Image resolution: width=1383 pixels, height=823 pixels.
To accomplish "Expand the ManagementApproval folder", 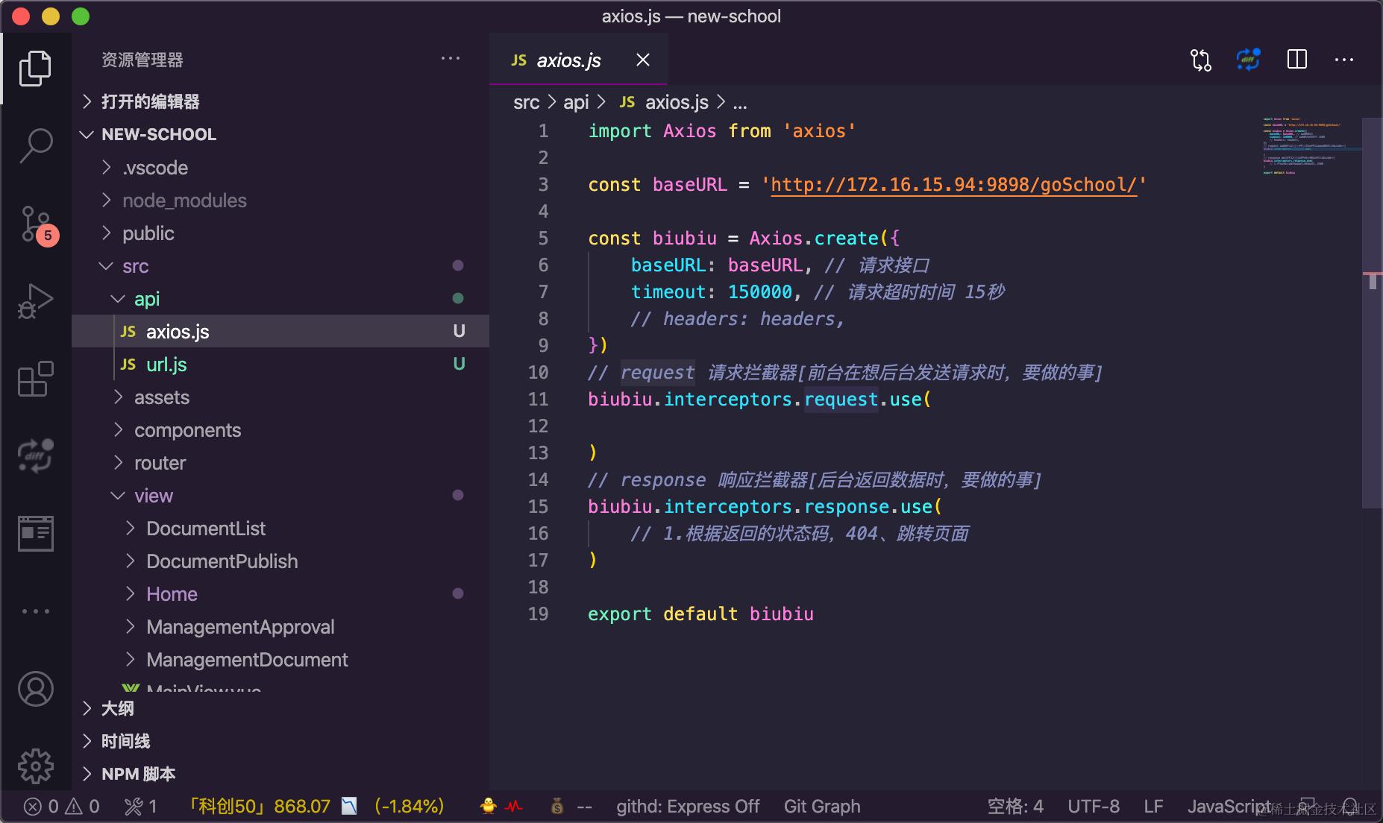I will click(280, 626).
